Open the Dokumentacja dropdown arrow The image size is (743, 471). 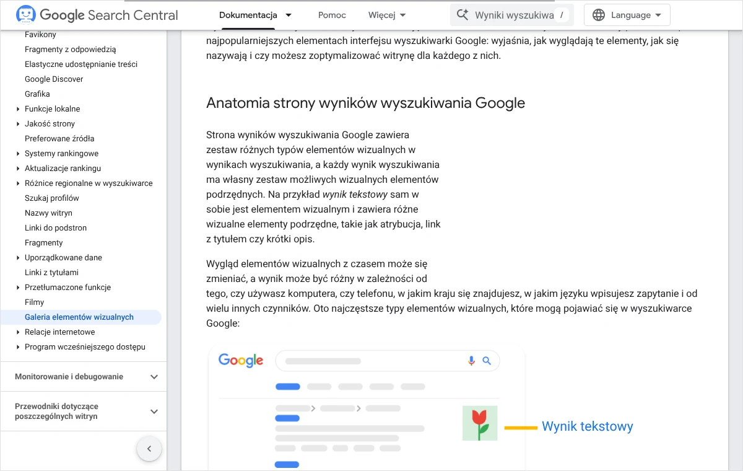pyautogui.click(x=288, y=15)
